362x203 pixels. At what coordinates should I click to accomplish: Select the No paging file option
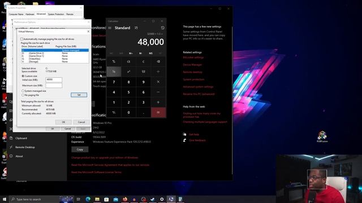[23, 95]
